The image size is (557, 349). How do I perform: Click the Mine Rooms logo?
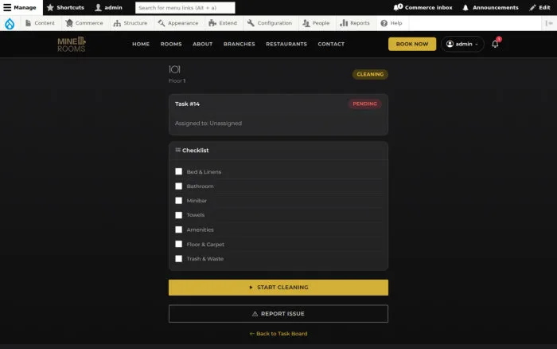[72, 44]
